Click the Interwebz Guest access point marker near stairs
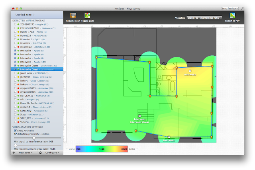The image size is (255, 170). [x=139, y=116]
